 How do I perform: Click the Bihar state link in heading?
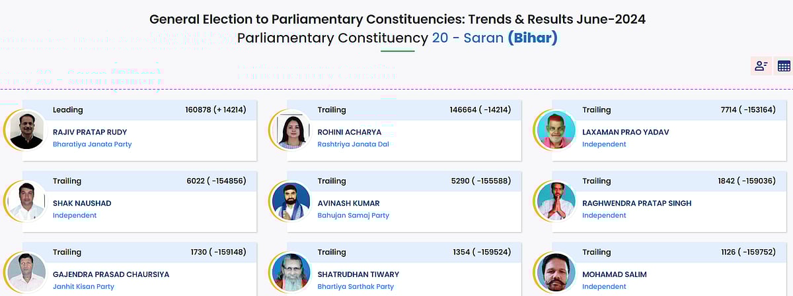click(x=533, y=38)
